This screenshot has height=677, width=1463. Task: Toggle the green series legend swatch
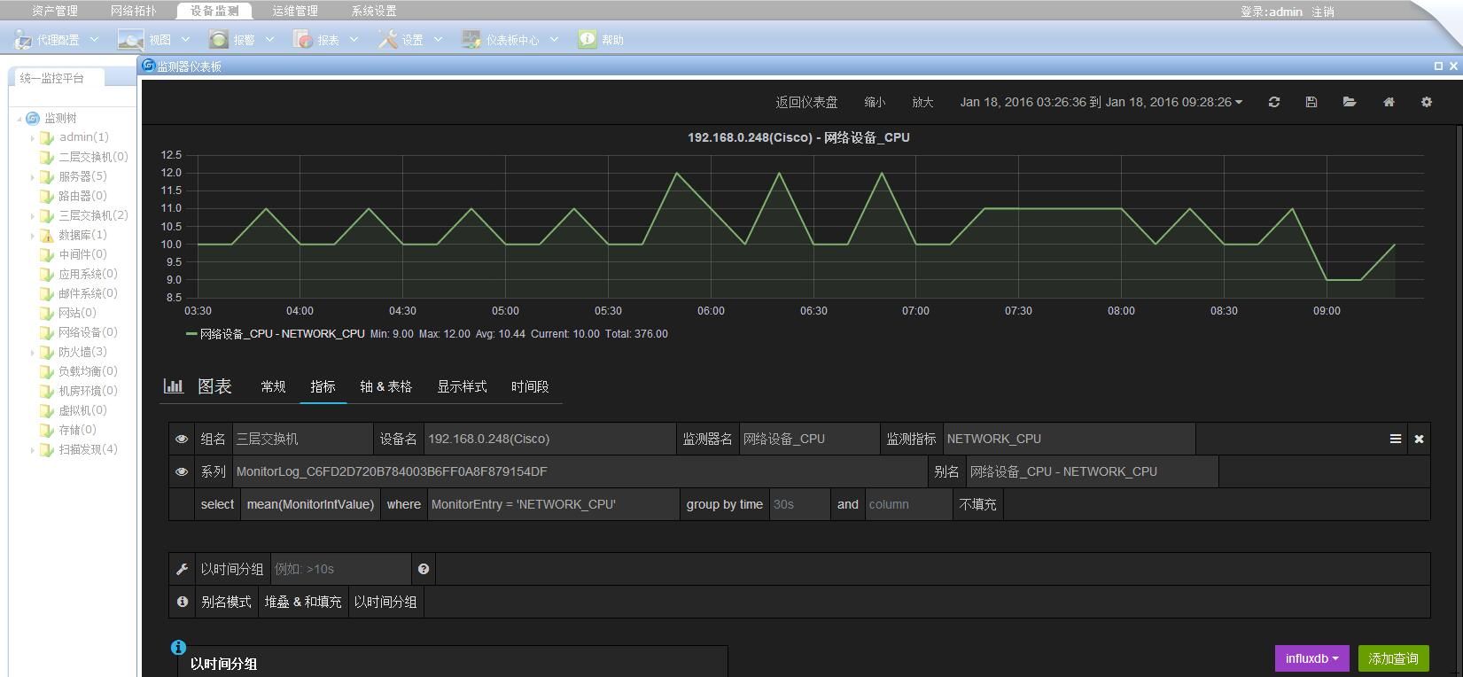click(191, 334)
